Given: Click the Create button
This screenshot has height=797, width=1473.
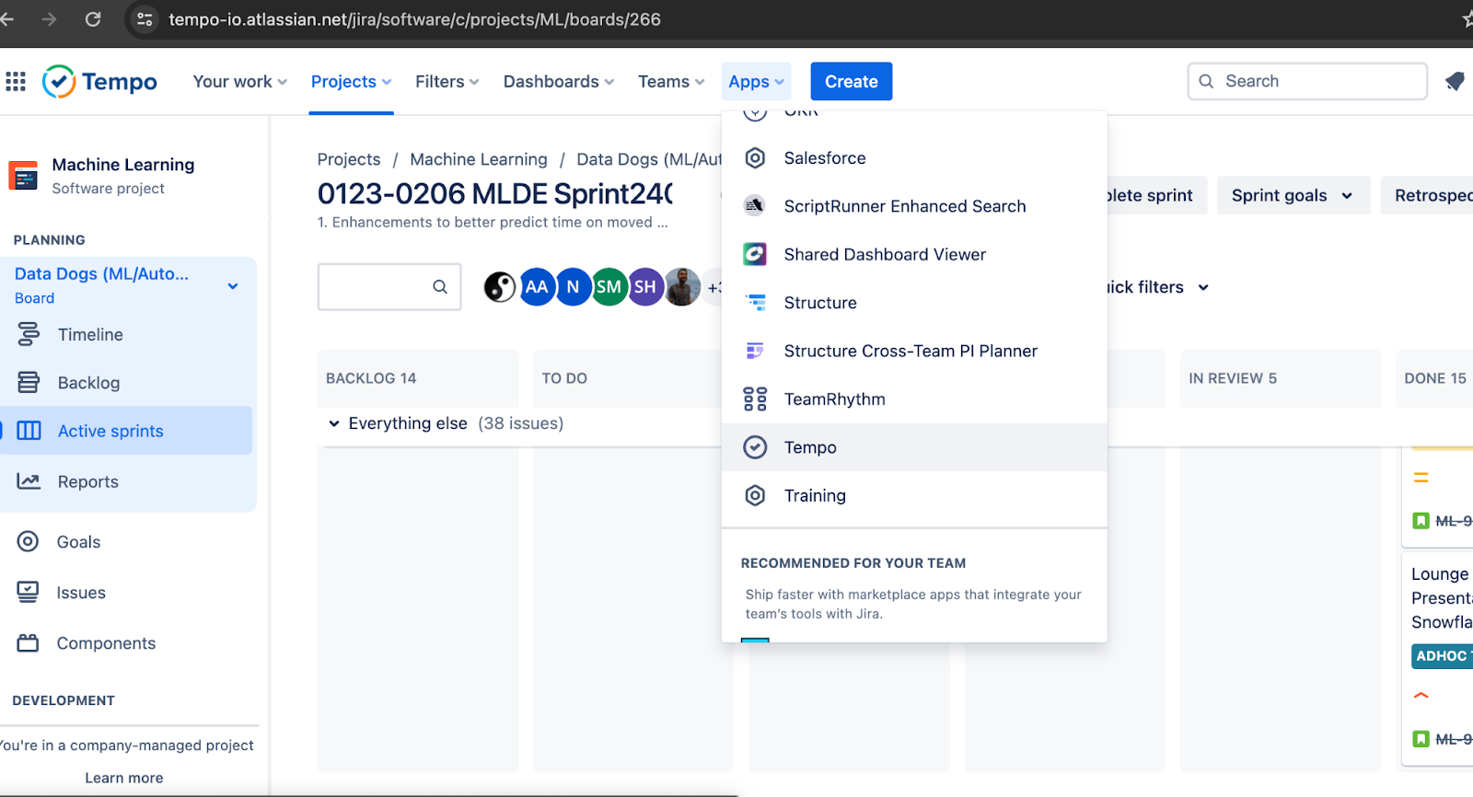Looking at the screenshot, I should click(x=851, y=82).
